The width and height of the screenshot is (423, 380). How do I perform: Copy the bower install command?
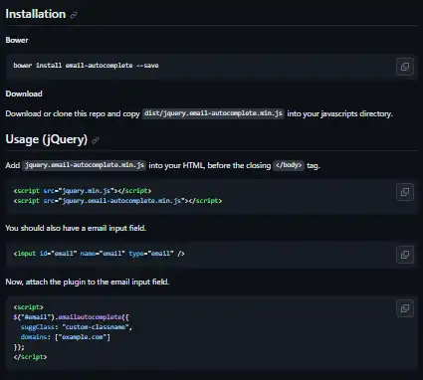point(405,67)
